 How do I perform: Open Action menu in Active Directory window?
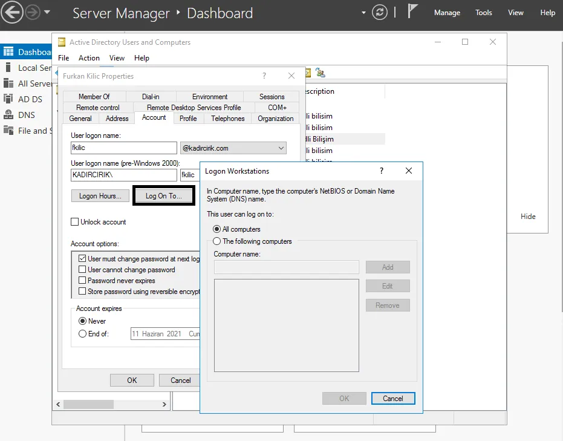89,58
